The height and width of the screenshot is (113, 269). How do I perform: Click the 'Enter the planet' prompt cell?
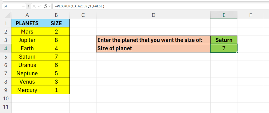point(153,40)
